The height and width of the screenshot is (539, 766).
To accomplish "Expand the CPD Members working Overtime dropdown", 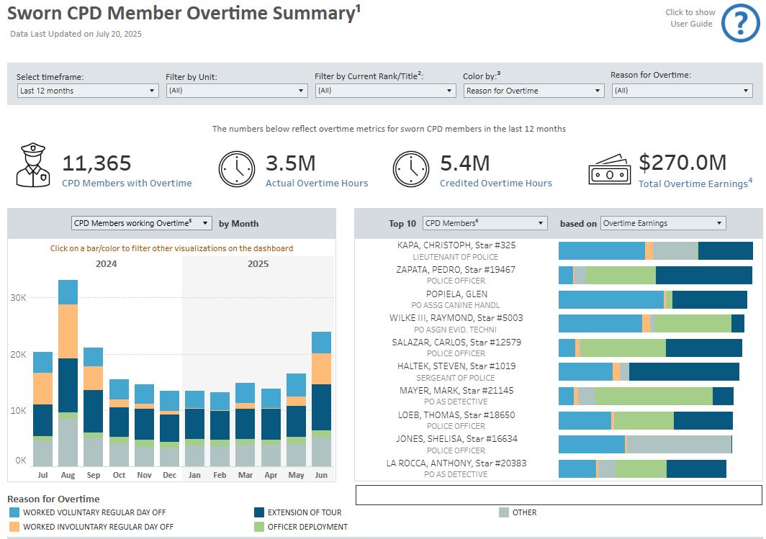I will click(x=142, y=223).
